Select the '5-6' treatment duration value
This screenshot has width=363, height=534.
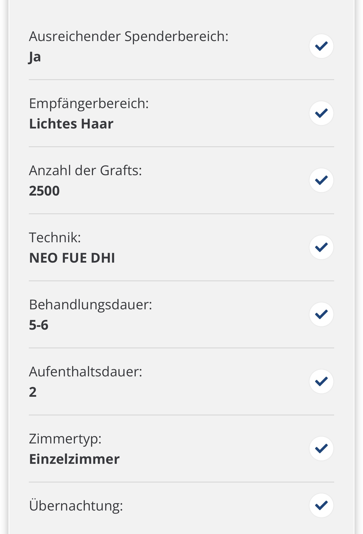click(39, 325)
